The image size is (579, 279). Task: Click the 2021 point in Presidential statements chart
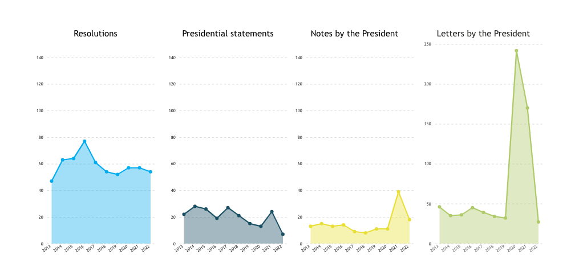point(272,212)
